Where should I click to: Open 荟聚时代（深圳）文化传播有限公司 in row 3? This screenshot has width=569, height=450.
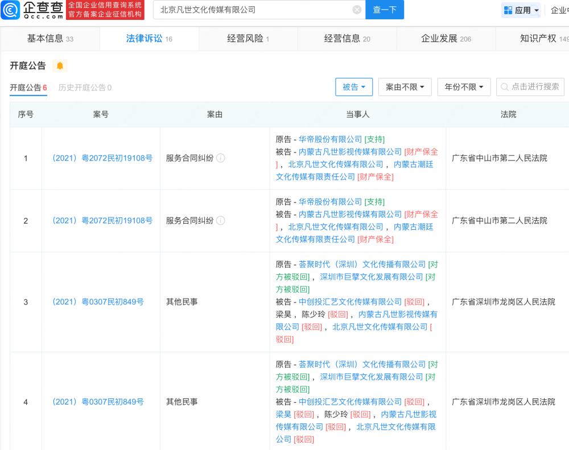point(362,265)
